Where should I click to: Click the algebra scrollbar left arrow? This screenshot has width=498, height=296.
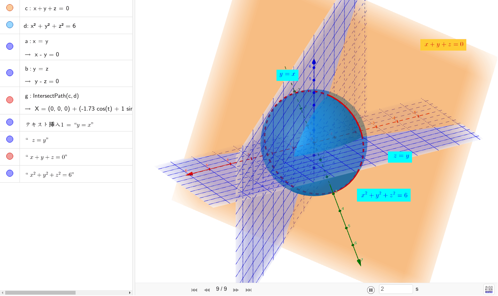pyautogui.click(x=2, y=293)
